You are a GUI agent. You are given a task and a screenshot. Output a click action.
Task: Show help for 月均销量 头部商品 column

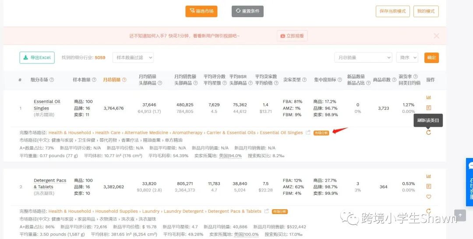(x=160, y=83)
